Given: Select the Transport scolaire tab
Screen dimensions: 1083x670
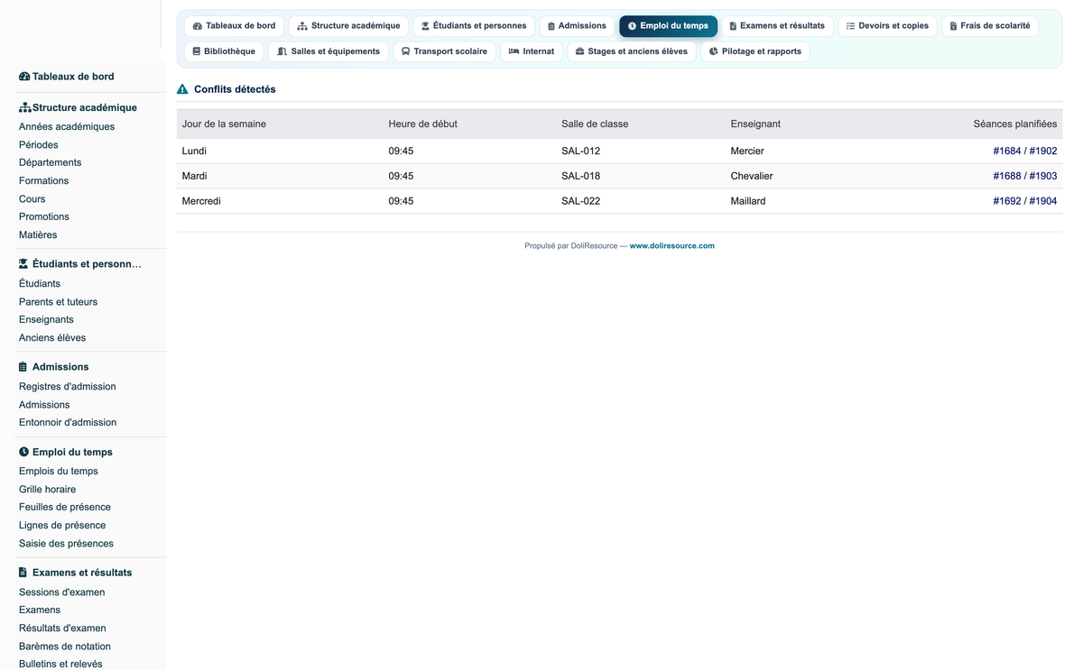Looking at the screenshot, I should (x=444, y=51).
